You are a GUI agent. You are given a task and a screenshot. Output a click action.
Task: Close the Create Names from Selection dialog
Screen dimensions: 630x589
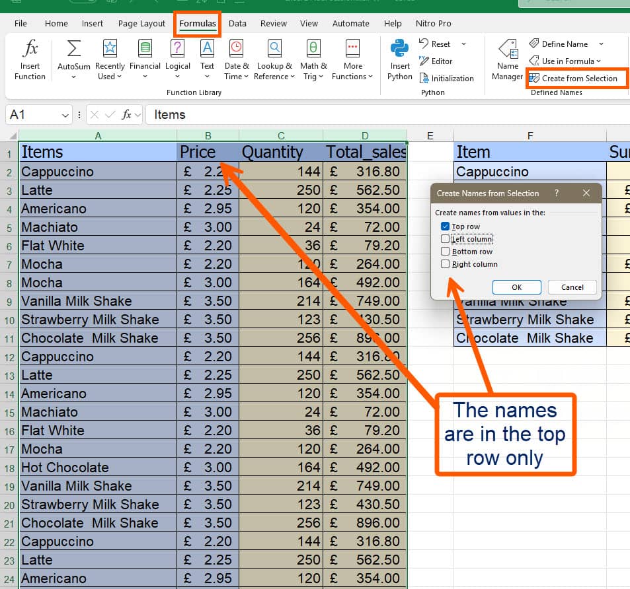pyautogui.click(x=586, y=193)
